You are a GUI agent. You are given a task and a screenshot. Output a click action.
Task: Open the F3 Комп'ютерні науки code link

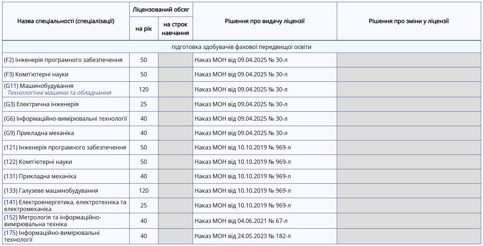point(9,74)
